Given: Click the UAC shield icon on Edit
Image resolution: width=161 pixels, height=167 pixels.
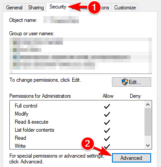Looking at the screenshot, I should pos(125,82).
